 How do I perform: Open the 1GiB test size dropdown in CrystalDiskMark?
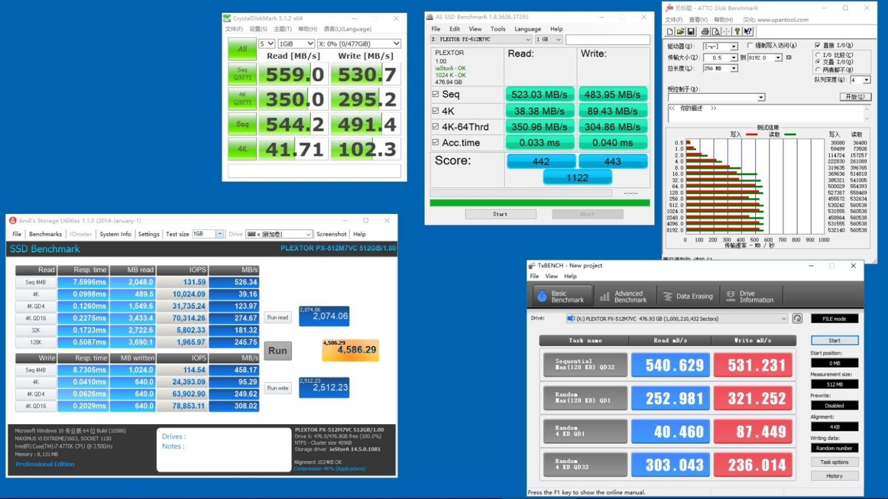tap(296, 44)
